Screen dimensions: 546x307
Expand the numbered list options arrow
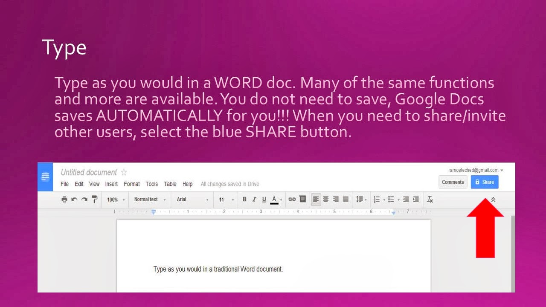[384, 200]
